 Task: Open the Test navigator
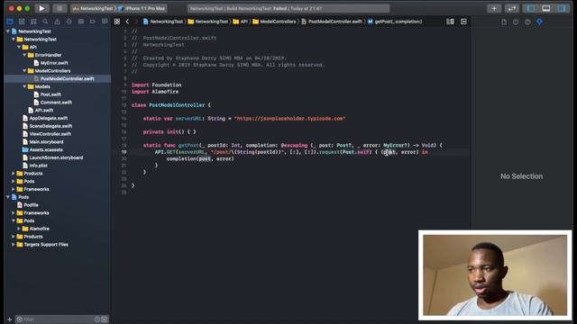click(x=69, y=22)
